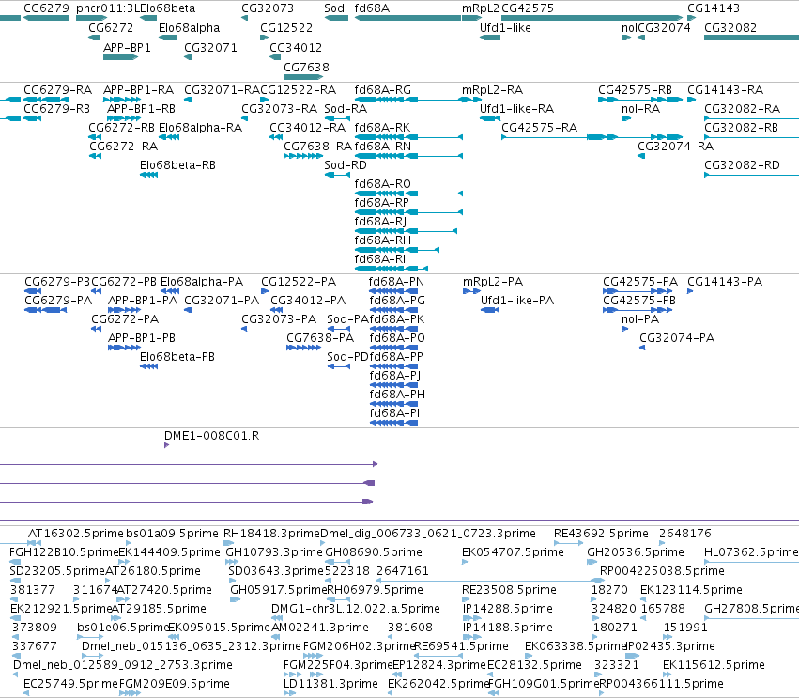
Task: Click the CG32074-PA protein label
Action: (x=677, y=338)
